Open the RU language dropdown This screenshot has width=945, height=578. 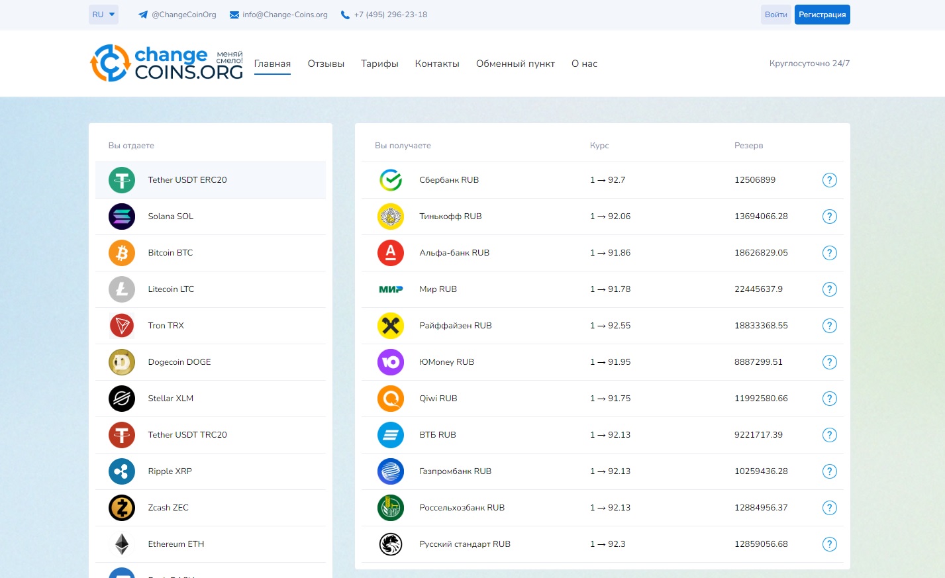tap(103, 15)
